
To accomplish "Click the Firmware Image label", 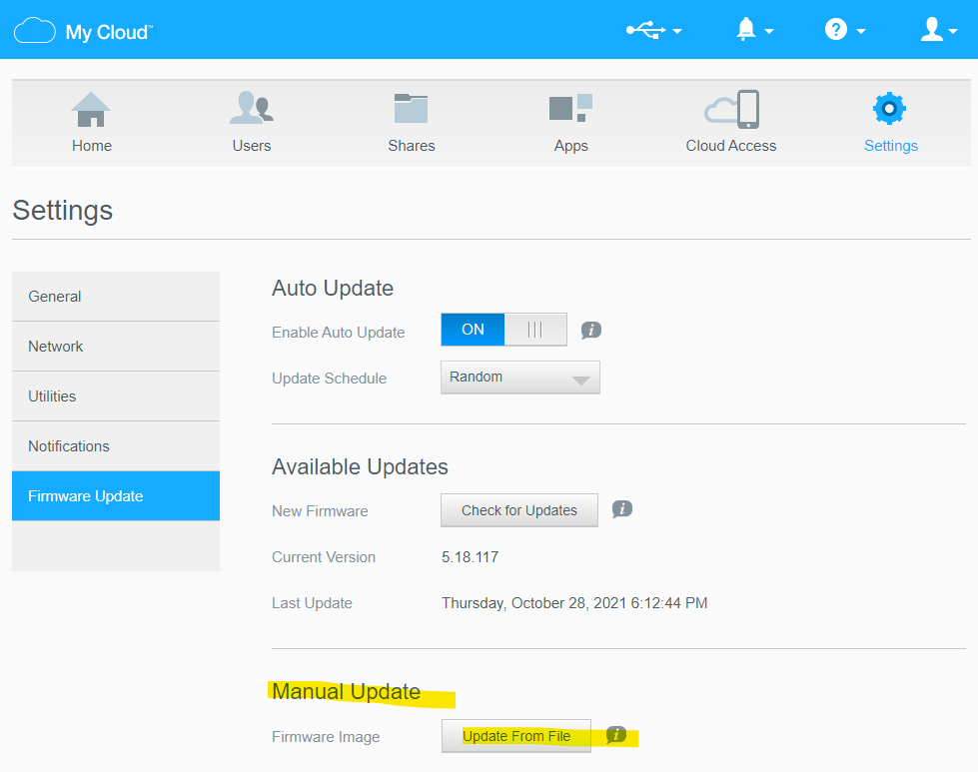I will coord(326,737).
